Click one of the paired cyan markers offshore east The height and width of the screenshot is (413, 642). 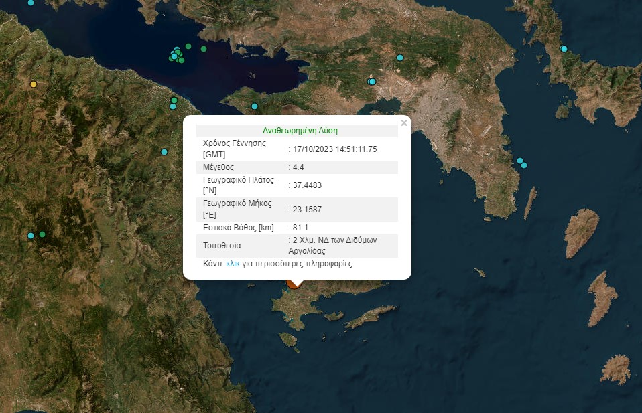(x=520, y=161)
